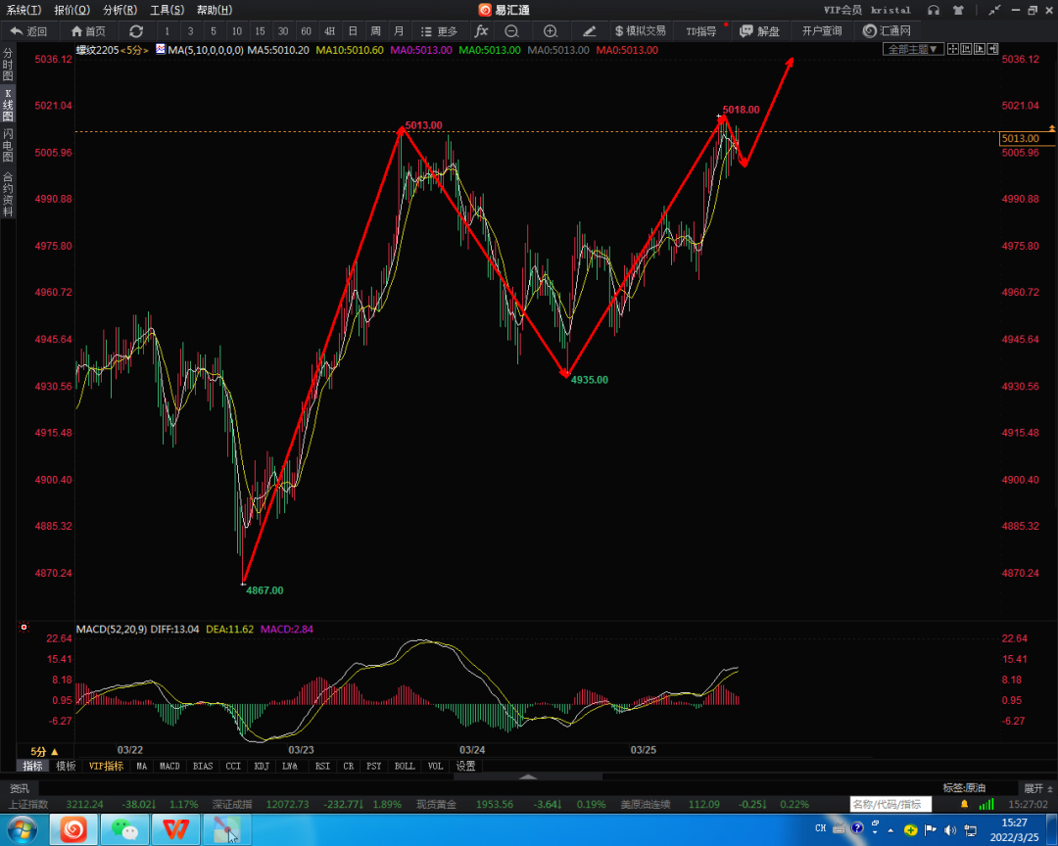Switch to 1 minute period

[167, 31]
